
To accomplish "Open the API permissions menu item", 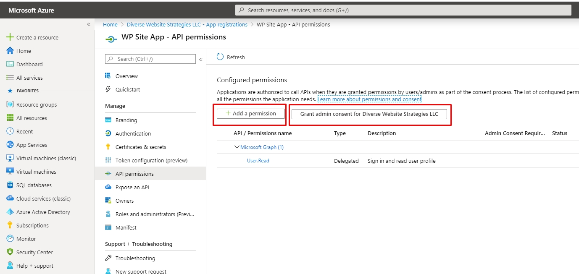I will click(x=150, y=174).
